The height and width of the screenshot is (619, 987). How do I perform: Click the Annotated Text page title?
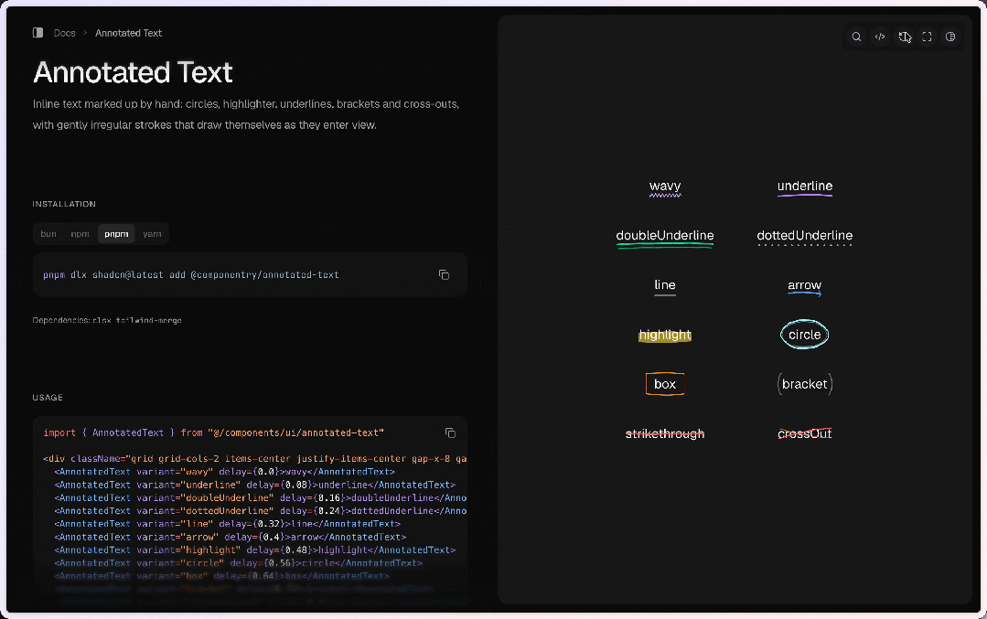click(133, 72)
